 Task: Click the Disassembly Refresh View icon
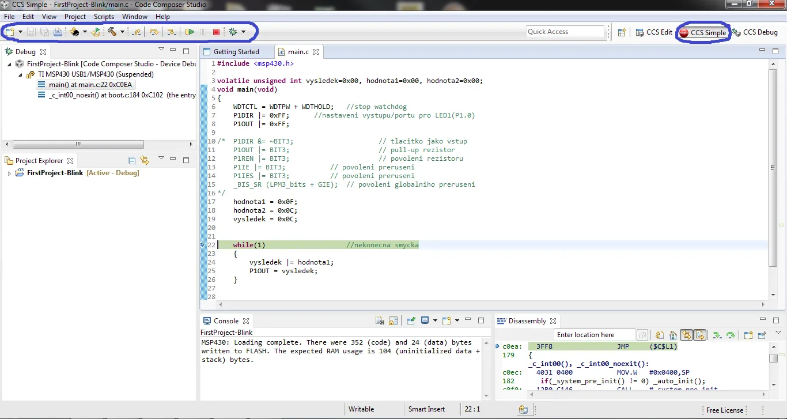(x=659, y=335)
